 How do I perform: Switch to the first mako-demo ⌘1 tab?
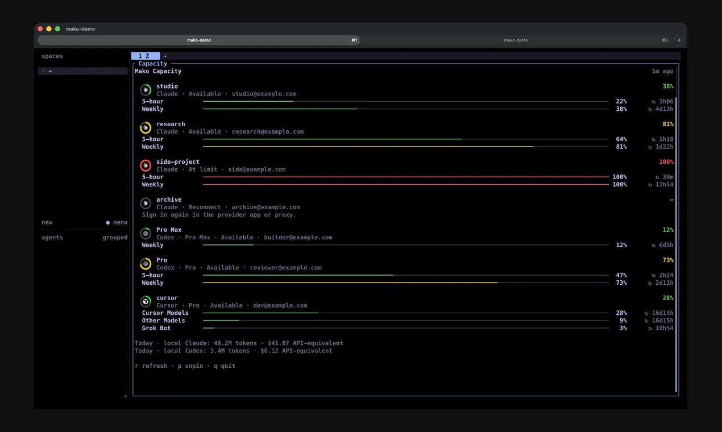(199, 40)
